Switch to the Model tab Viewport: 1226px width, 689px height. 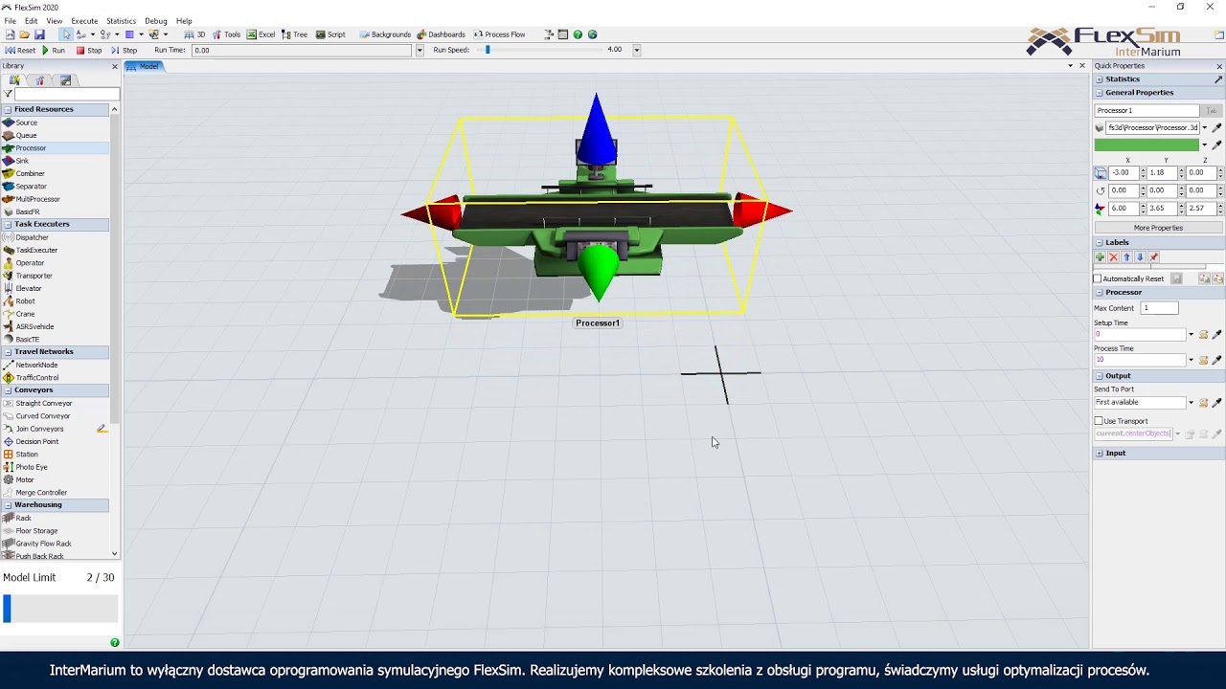tap(144, 66)
